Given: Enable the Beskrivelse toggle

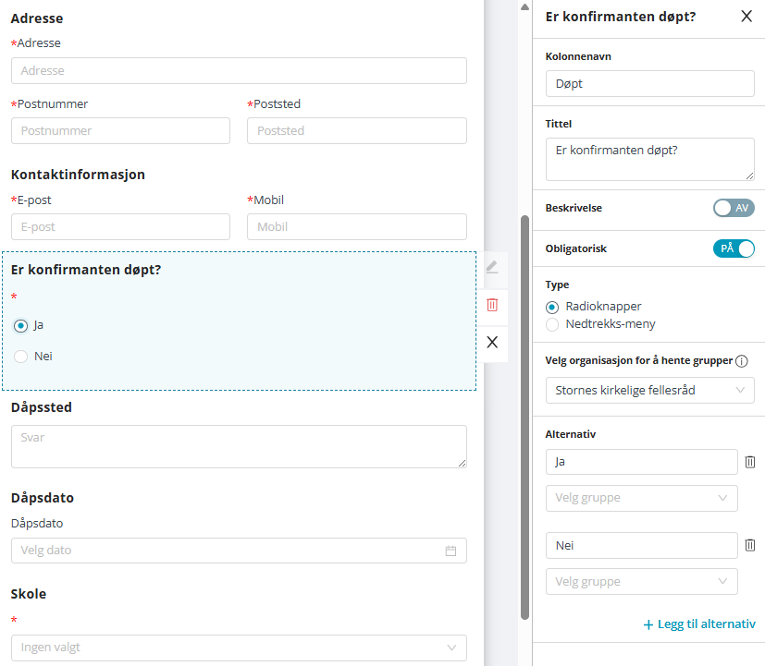Looking at the screenshot, I should [734, 208].
